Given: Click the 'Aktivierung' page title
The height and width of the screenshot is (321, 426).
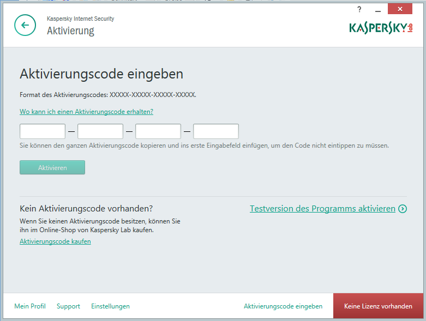Looking at the screenshot, I should [71, 31].
